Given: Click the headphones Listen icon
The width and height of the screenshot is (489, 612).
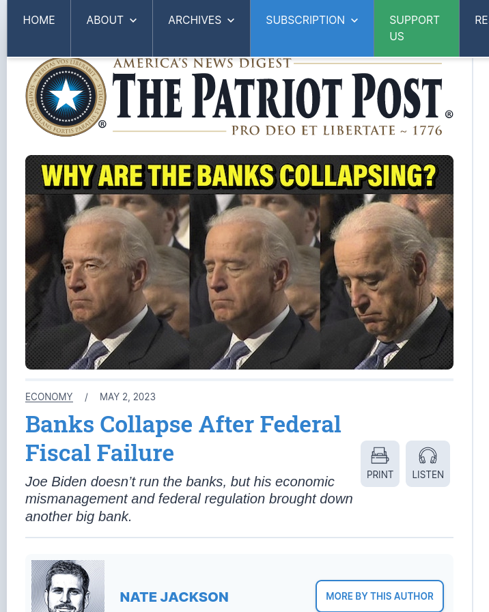Looking at the screenshot, I should pyautogui.click(x=428, y=456).
